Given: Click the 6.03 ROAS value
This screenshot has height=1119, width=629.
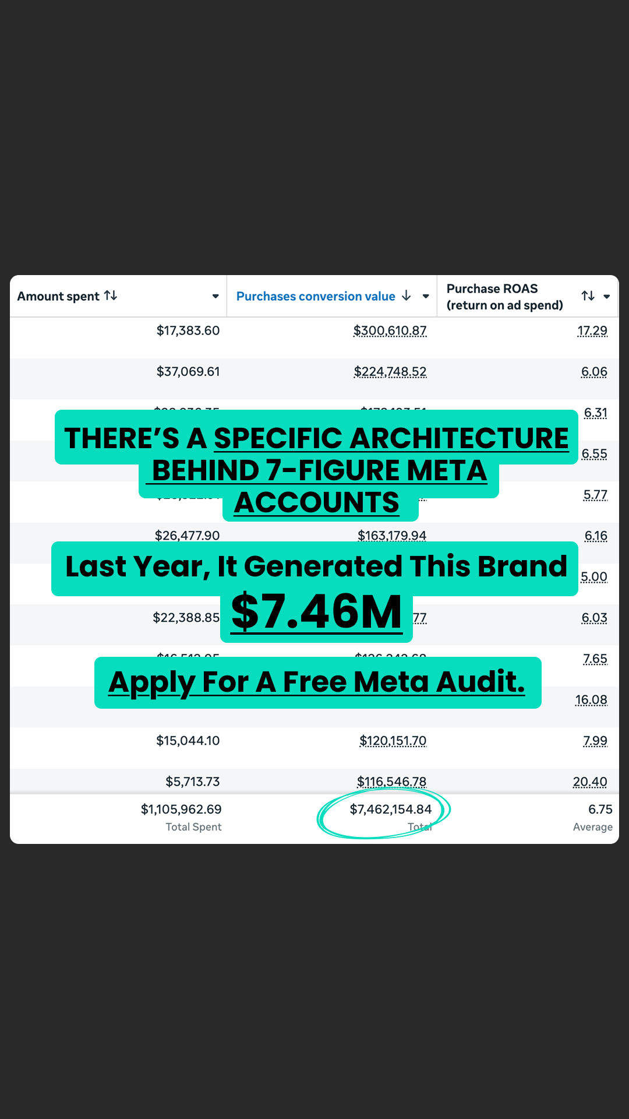Looking at the screenshot, I should pos(594,617).
